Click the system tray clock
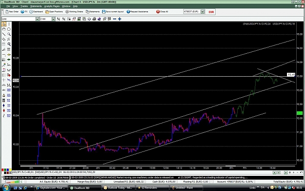Screen dimensions: 305x191 pos(299,188)
